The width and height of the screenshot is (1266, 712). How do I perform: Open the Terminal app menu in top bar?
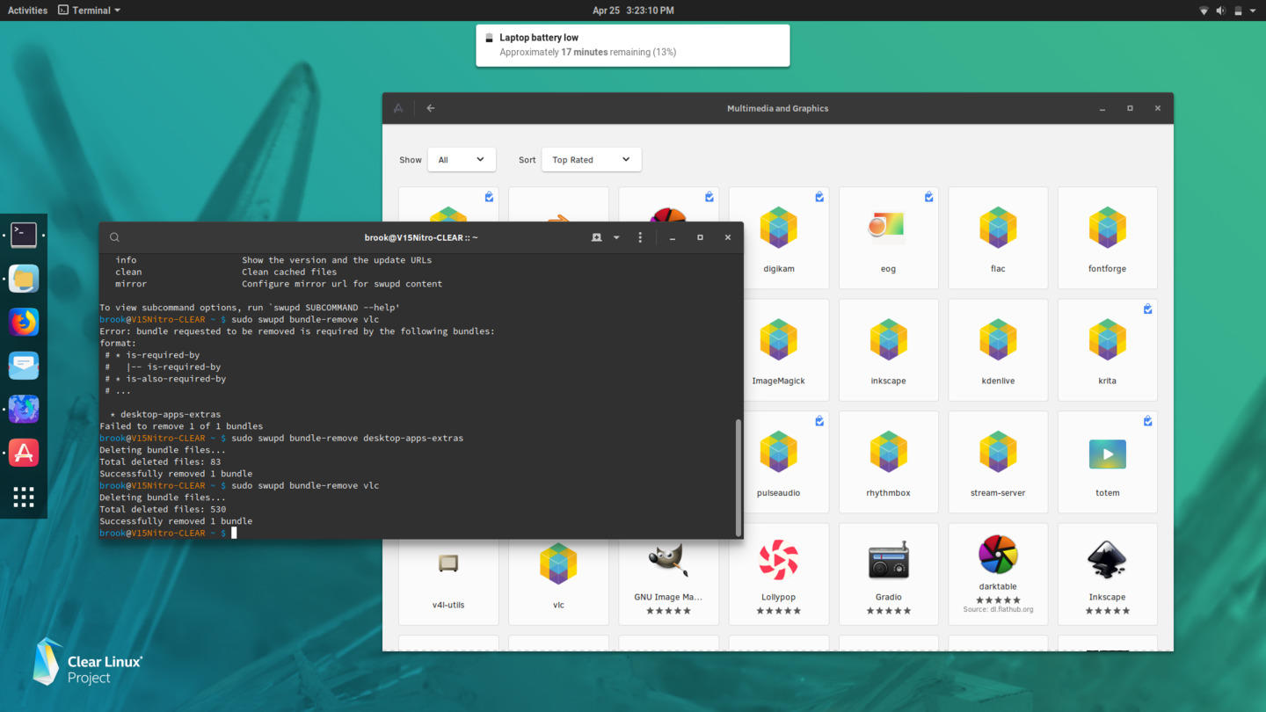(89, 11)
